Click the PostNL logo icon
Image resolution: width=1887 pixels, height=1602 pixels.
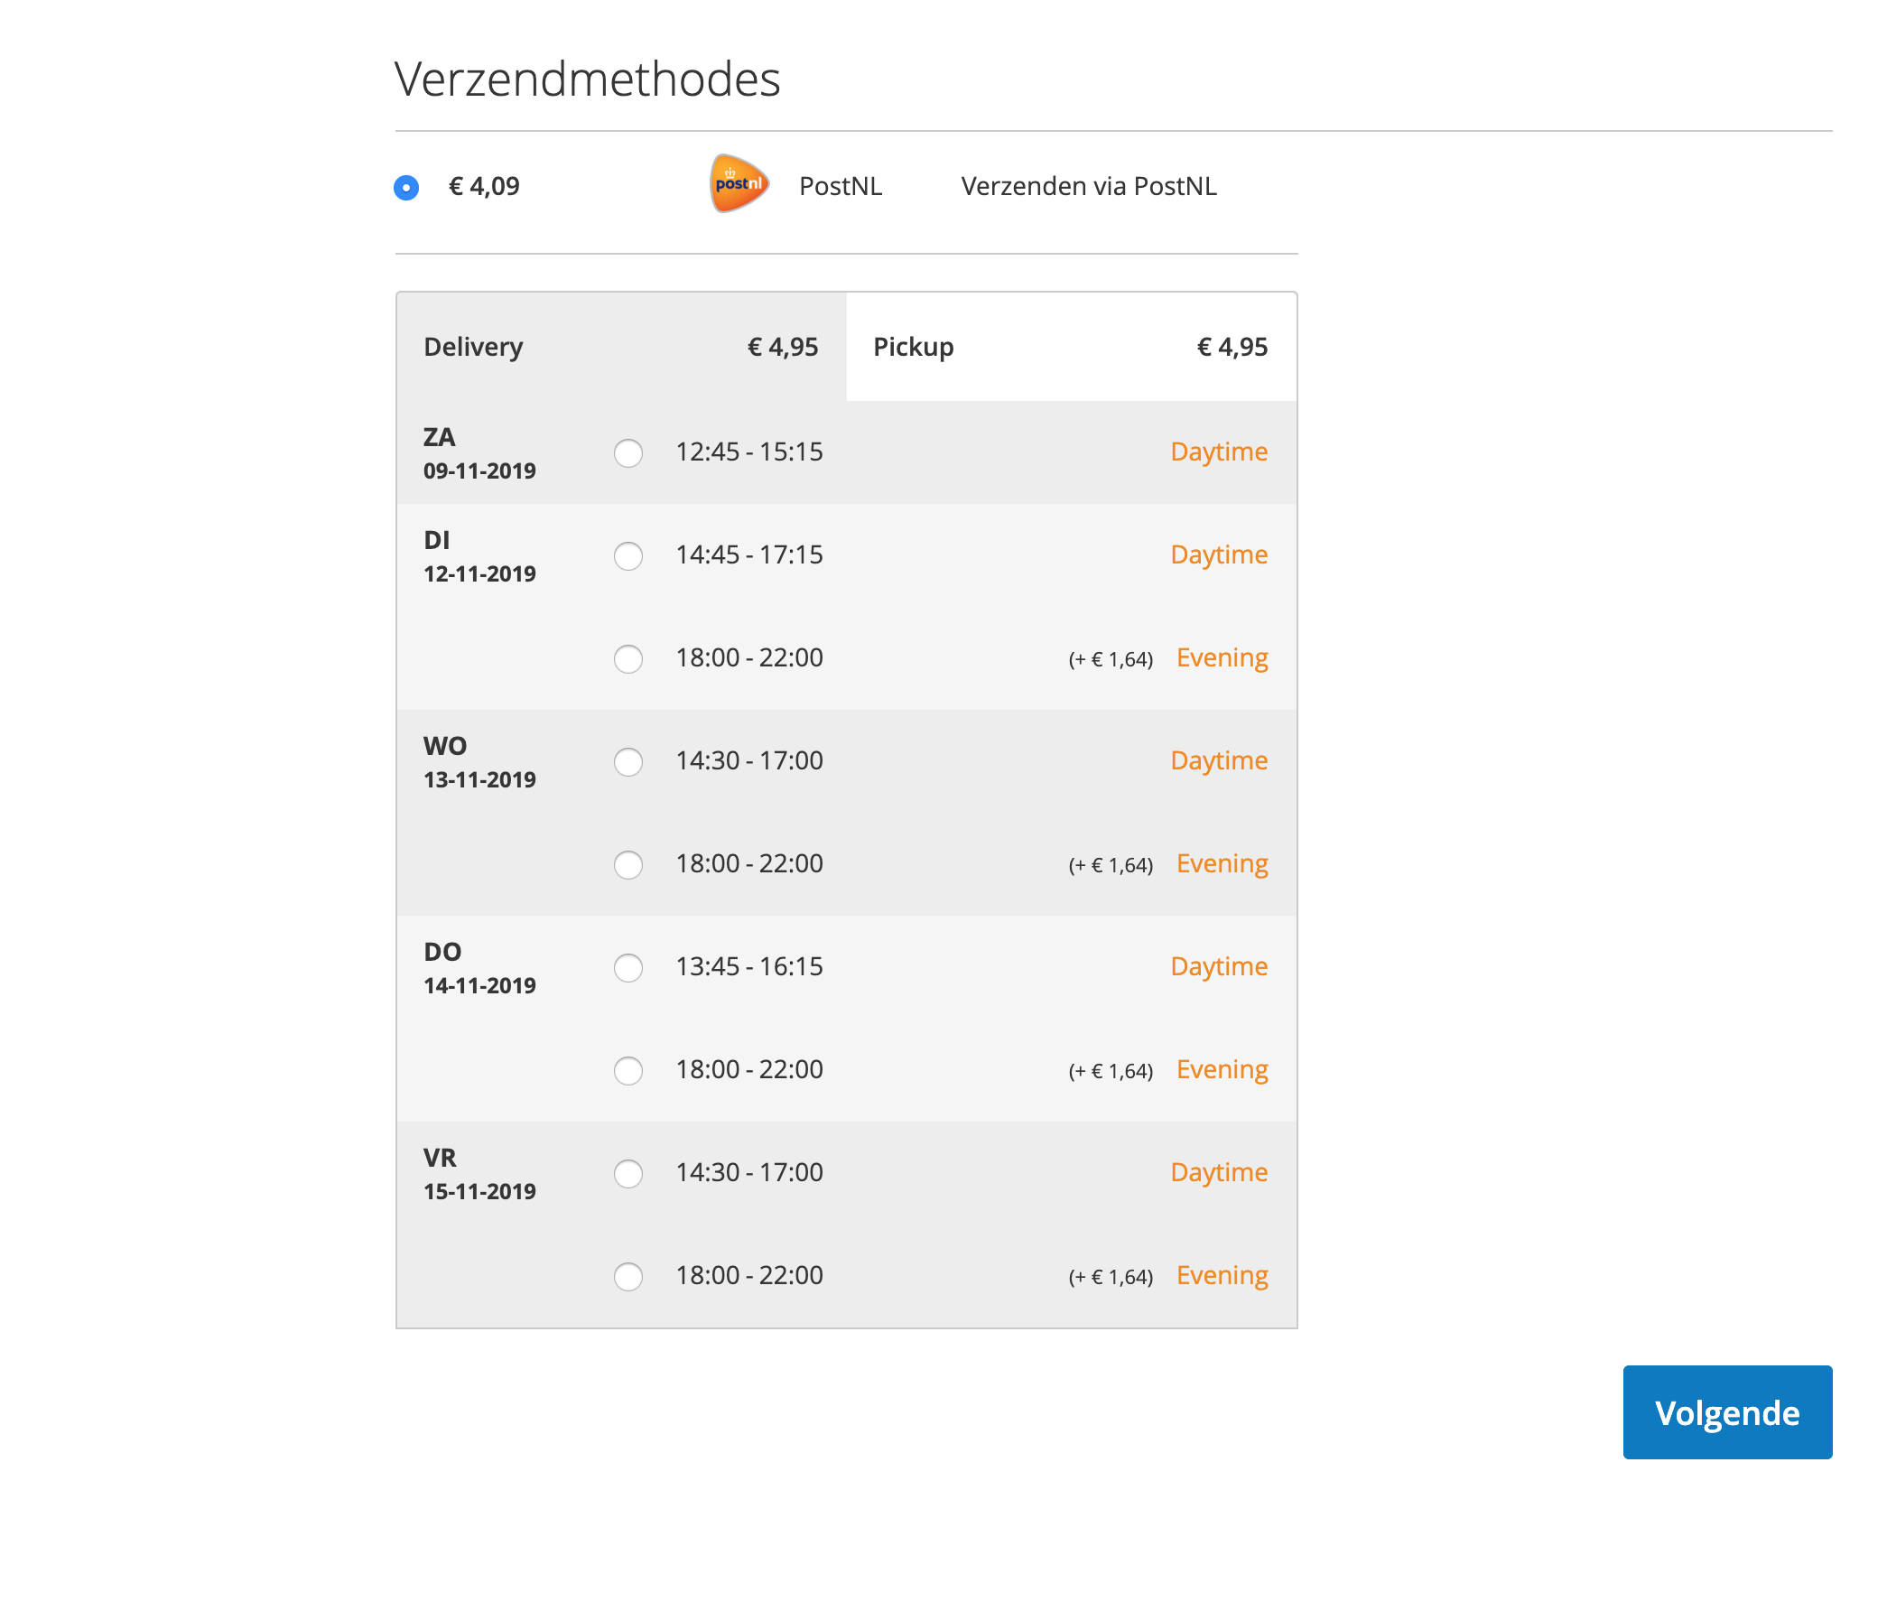click(738, 184)
